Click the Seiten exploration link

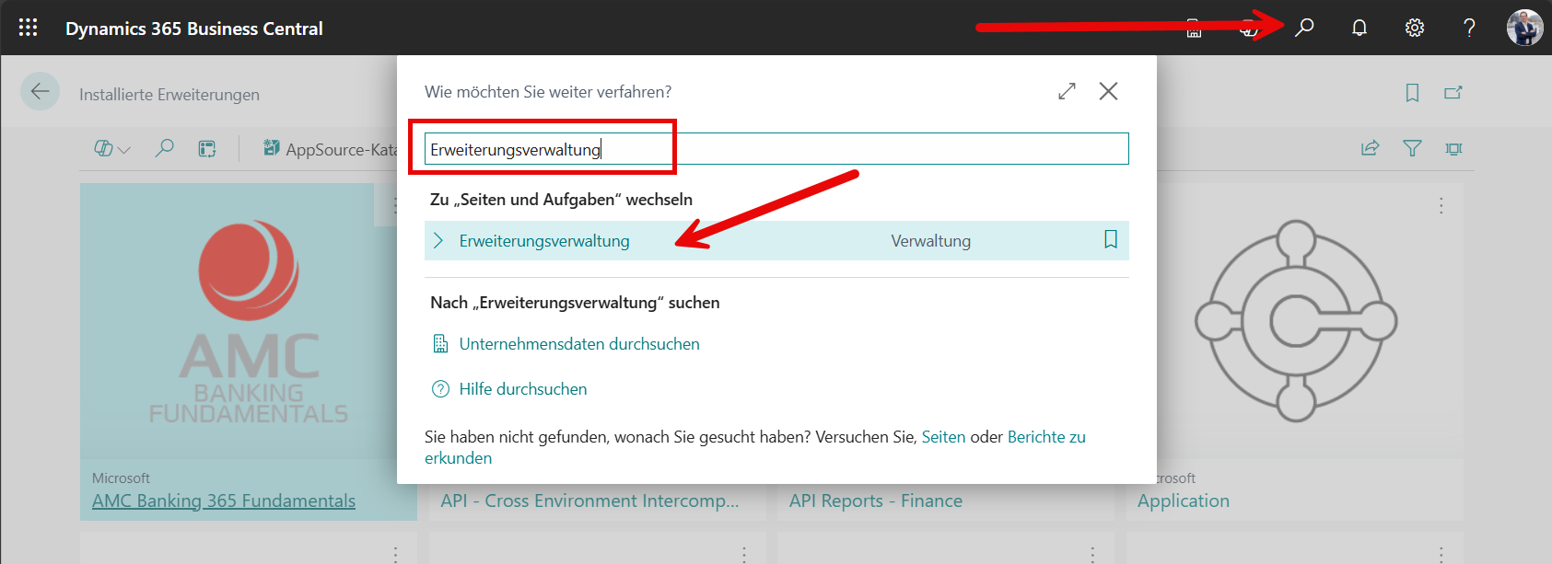click(943, 437)
